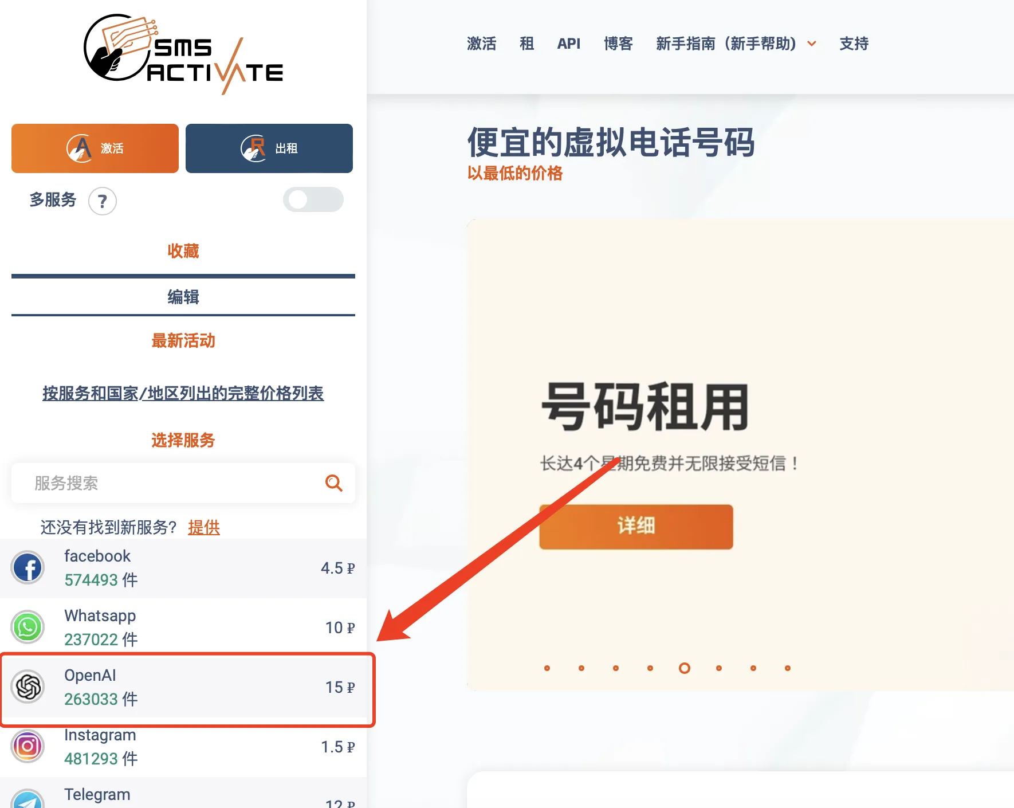
Task: Expand the 新手指南 dropdown chevron
Action: coord(812,44)
